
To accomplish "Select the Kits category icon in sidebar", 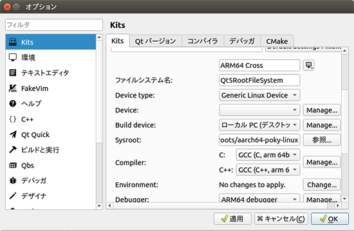I will pos(13,42).
